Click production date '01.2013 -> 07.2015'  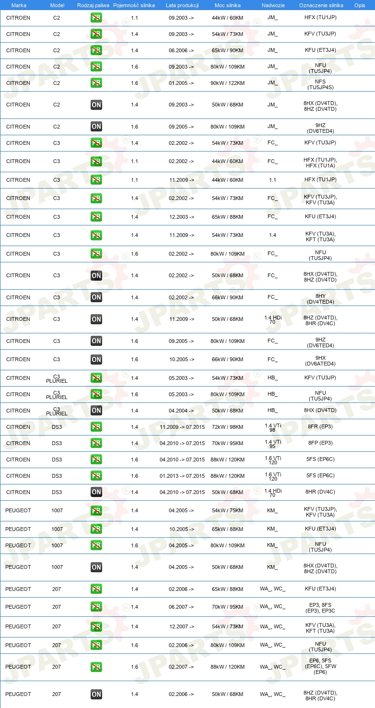tap(182, 476)
